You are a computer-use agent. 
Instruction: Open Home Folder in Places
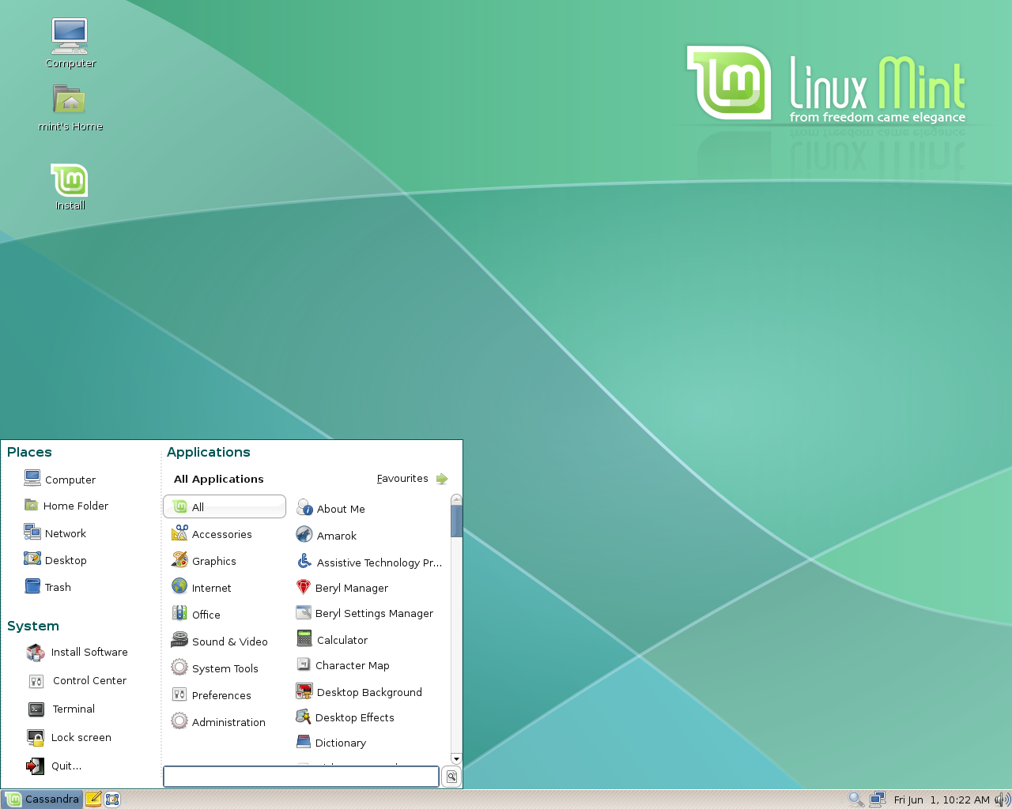click(66, 506)
